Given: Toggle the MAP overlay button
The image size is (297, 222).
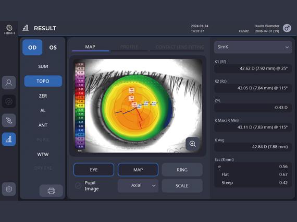Looking at the screenshot, I should point(138,170).
